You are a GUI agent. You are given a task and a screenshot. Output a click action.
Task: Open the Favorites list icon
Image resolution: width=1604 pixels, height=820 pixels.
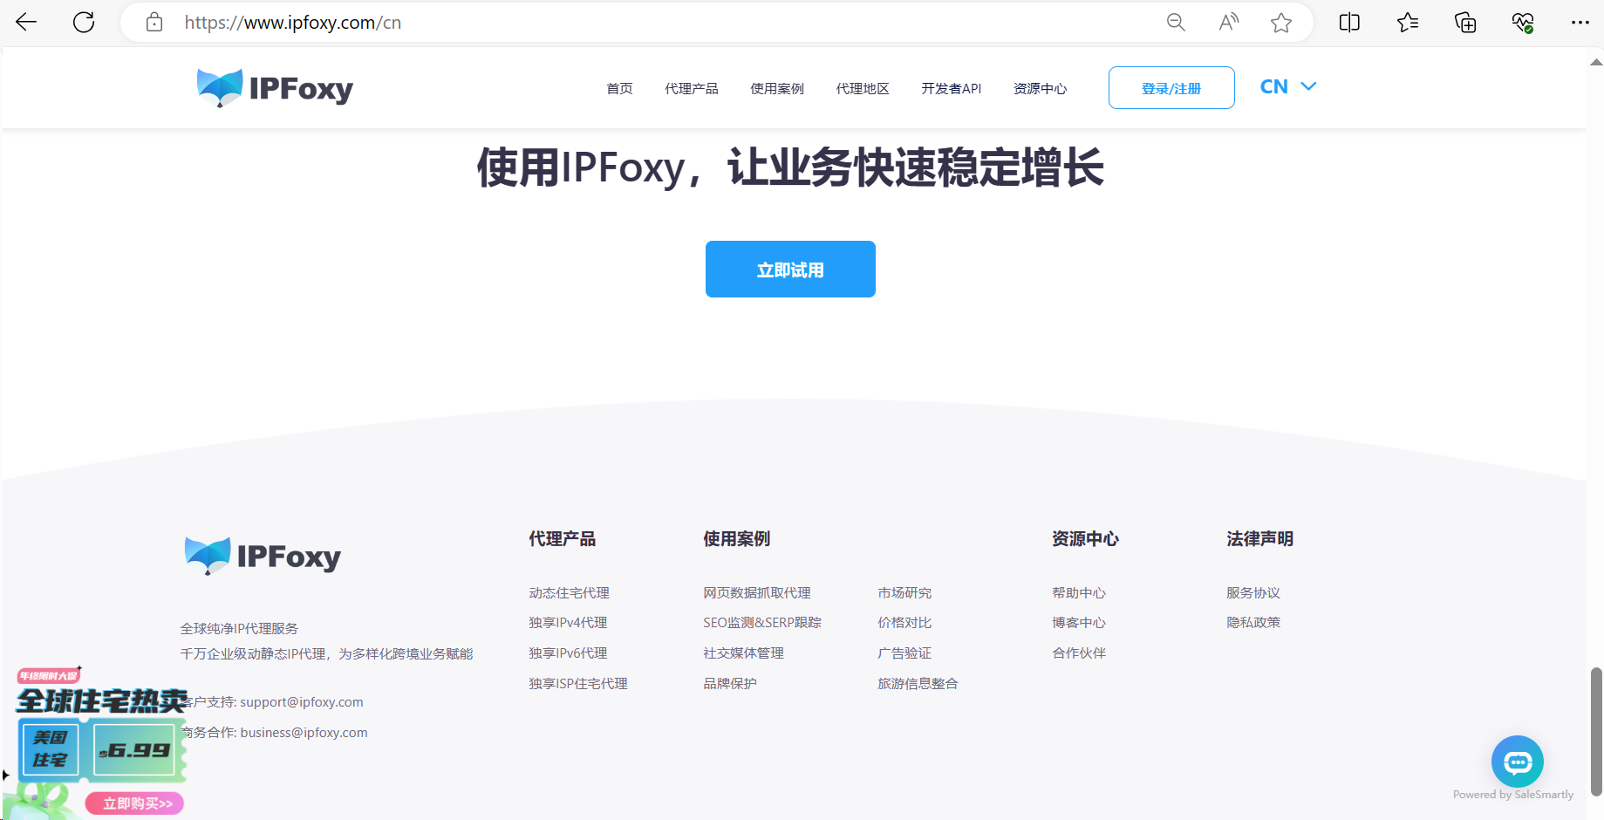click(1408, 23)
